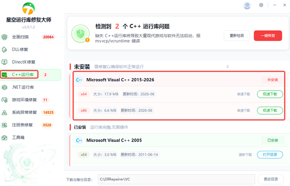Click the 2 badge beside C++运行库
The image size is (290, 186).
[45, 75]
